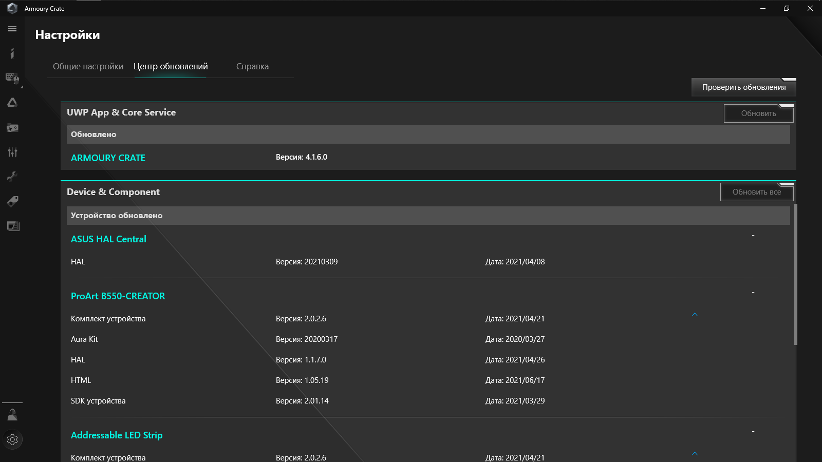This screenshot has height=462, width=822.
Task: Open the Scenario Profiles sliders icon
Action: 12,152
